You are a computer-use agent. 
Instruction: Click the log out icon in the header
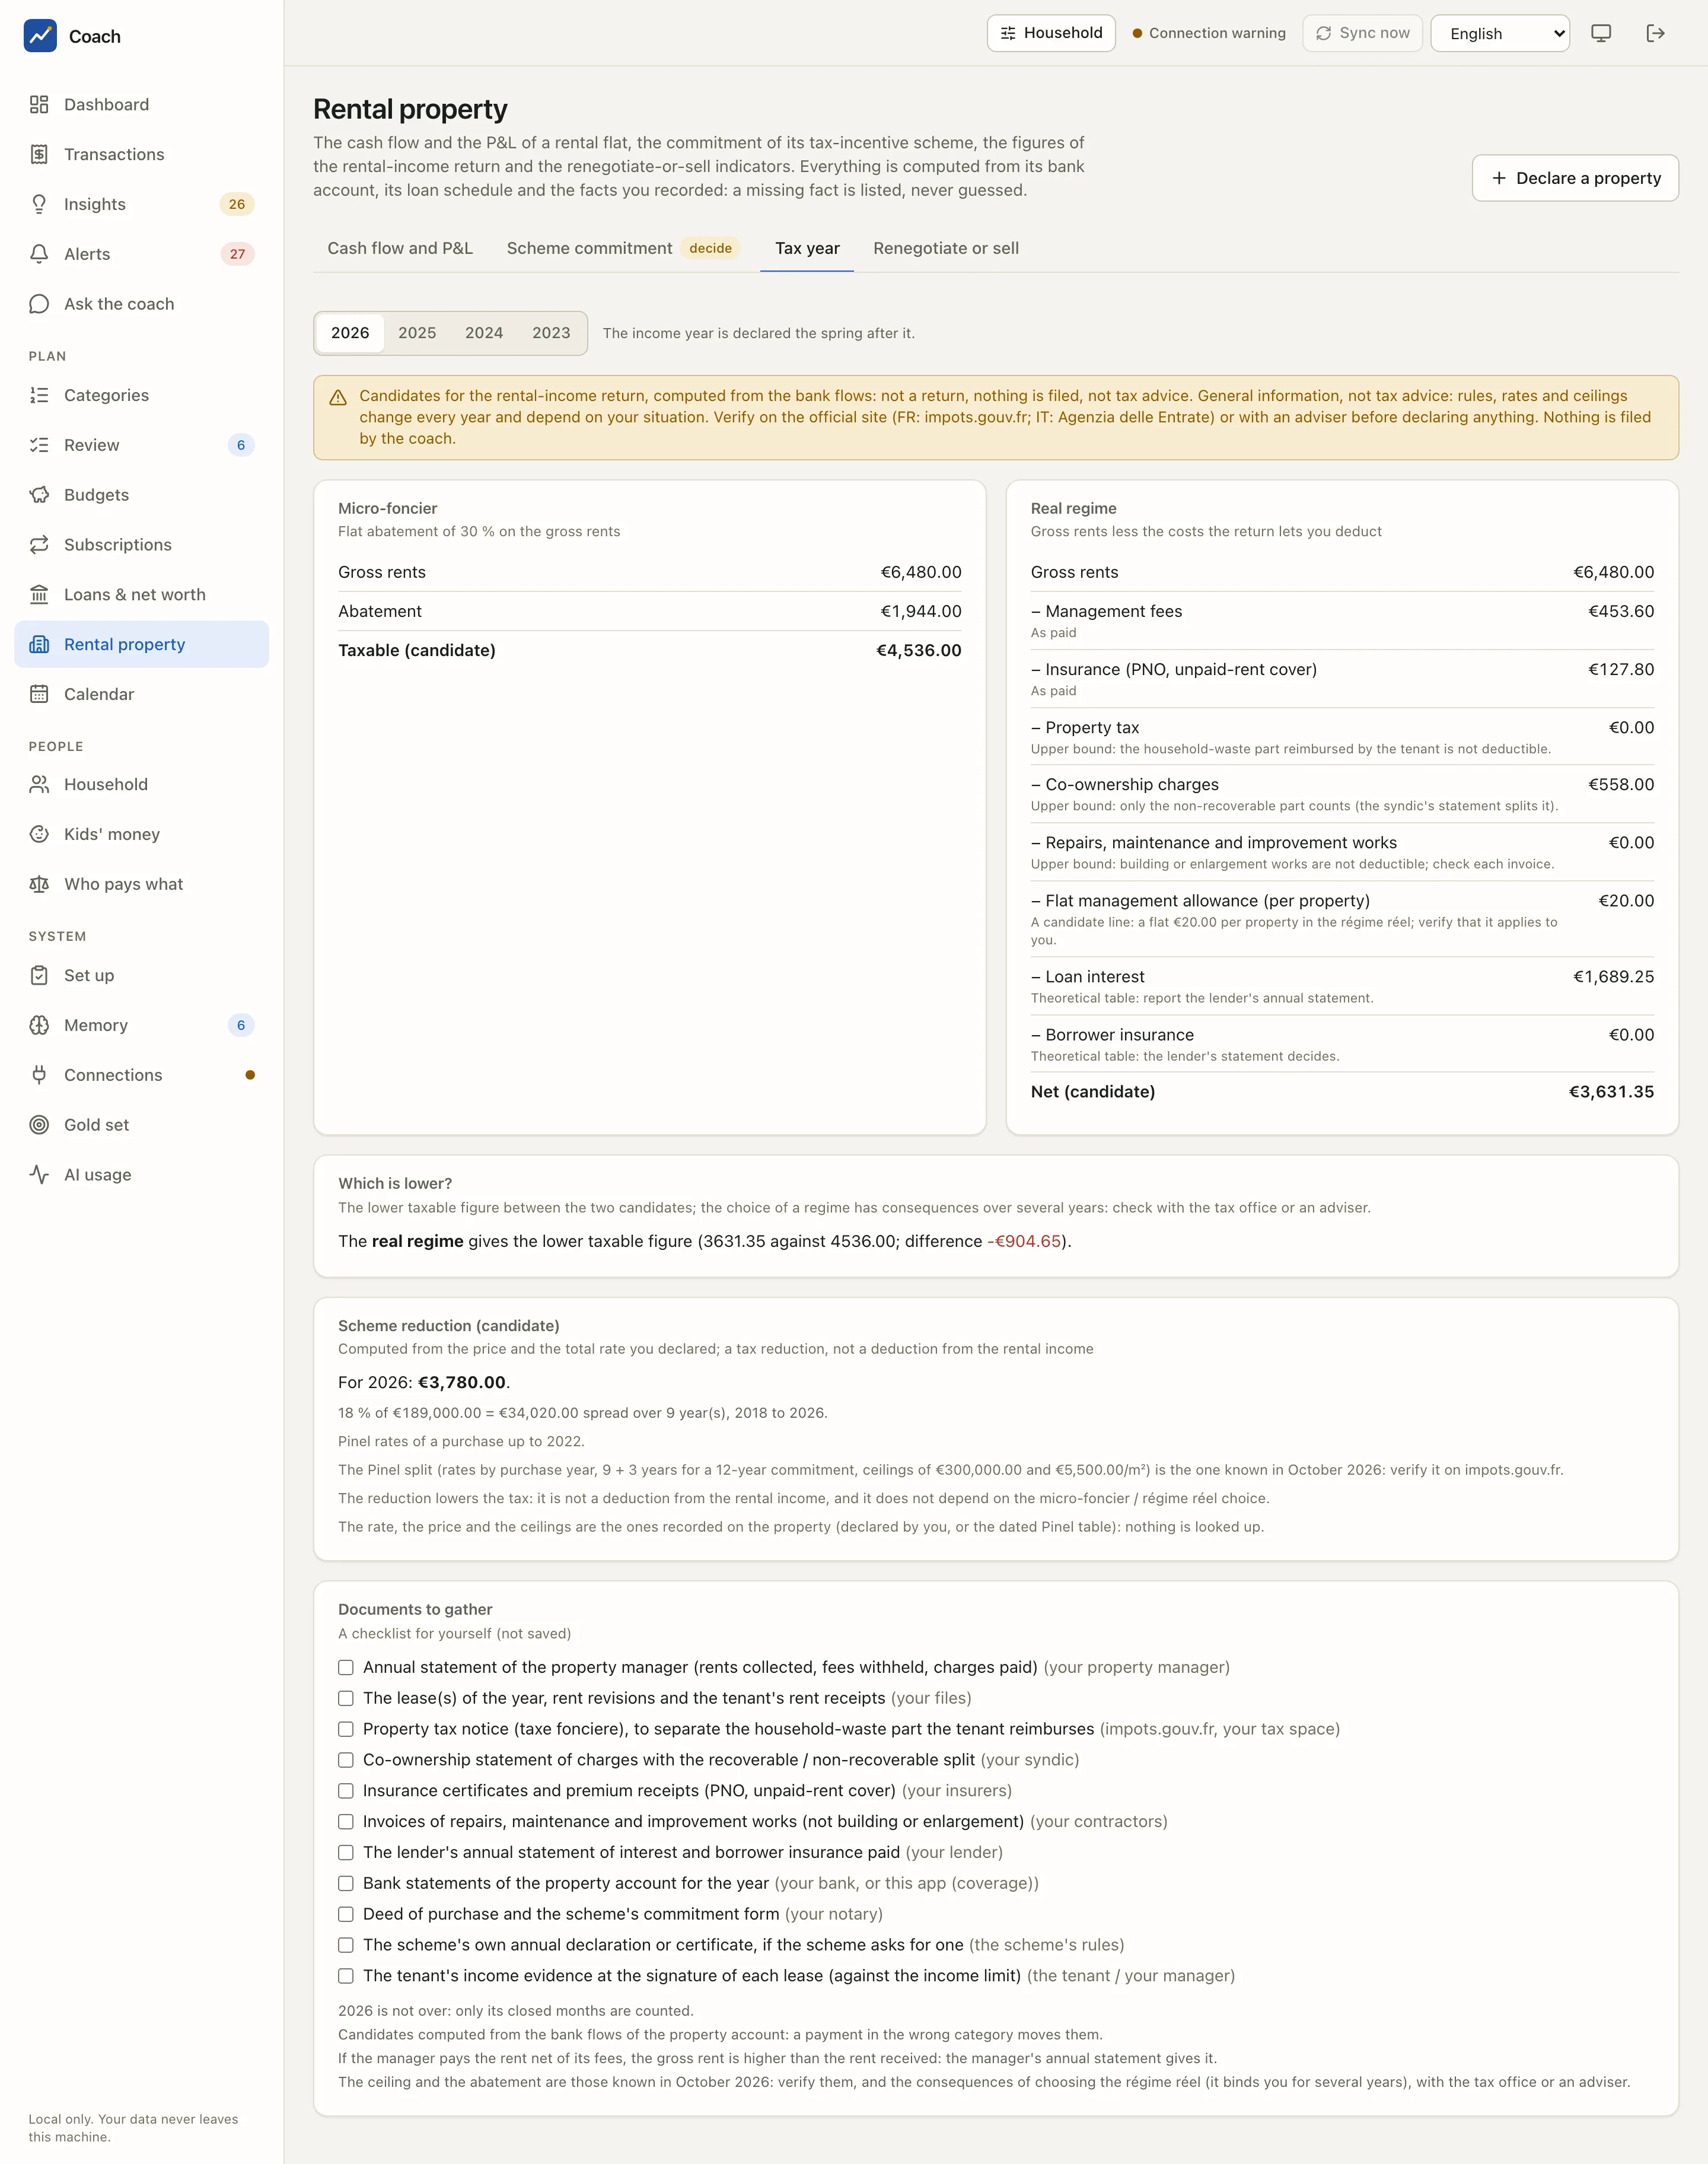click(1655, 33)
